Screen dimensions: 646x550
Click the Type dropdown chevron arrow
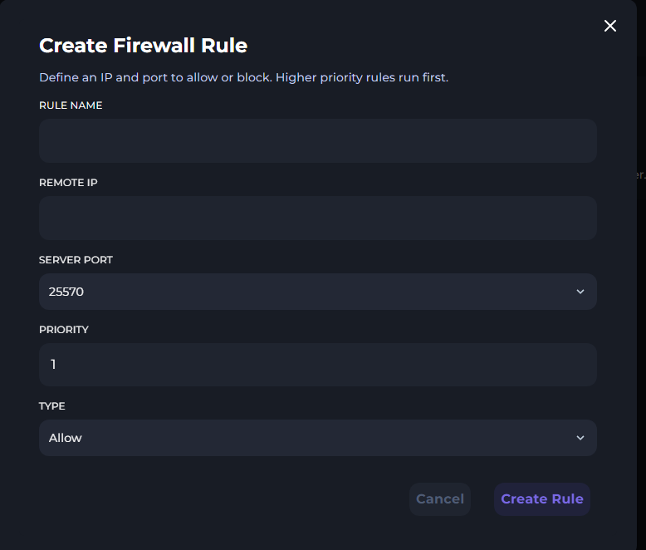click(x=580, y=438)
